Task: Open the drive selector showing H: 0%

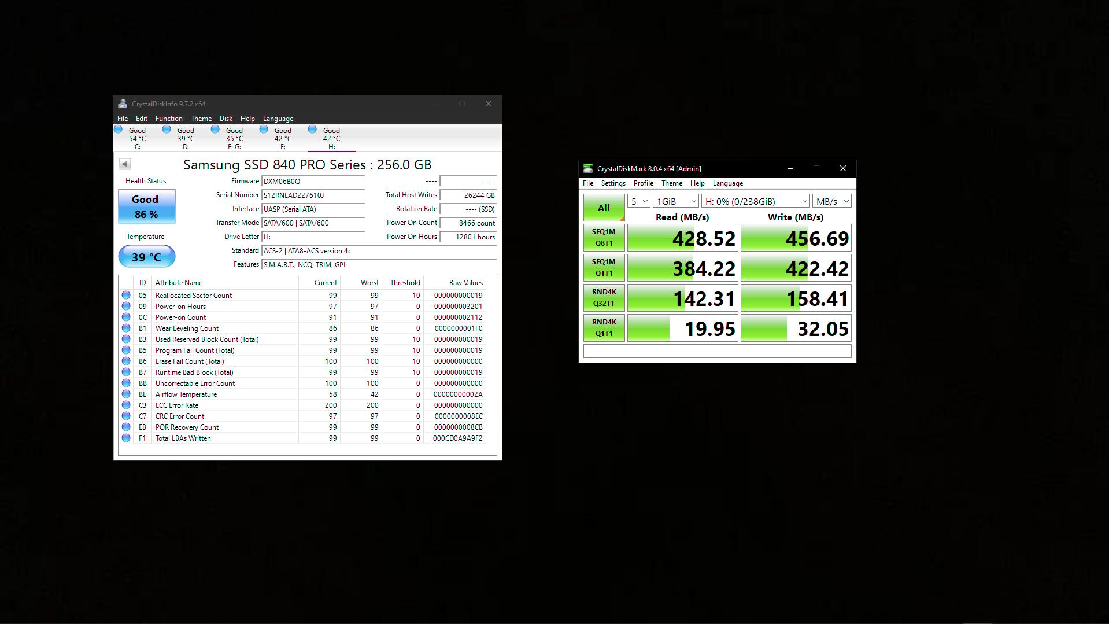Action: click(756, 201)
